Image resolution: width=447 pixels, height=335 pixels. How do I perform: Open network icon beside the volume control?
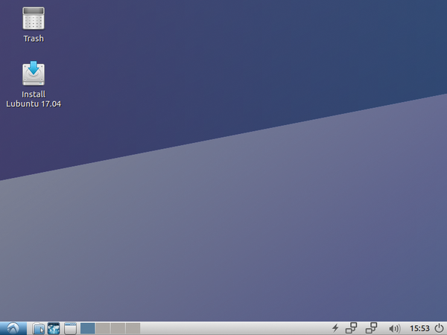coord(371,328)
